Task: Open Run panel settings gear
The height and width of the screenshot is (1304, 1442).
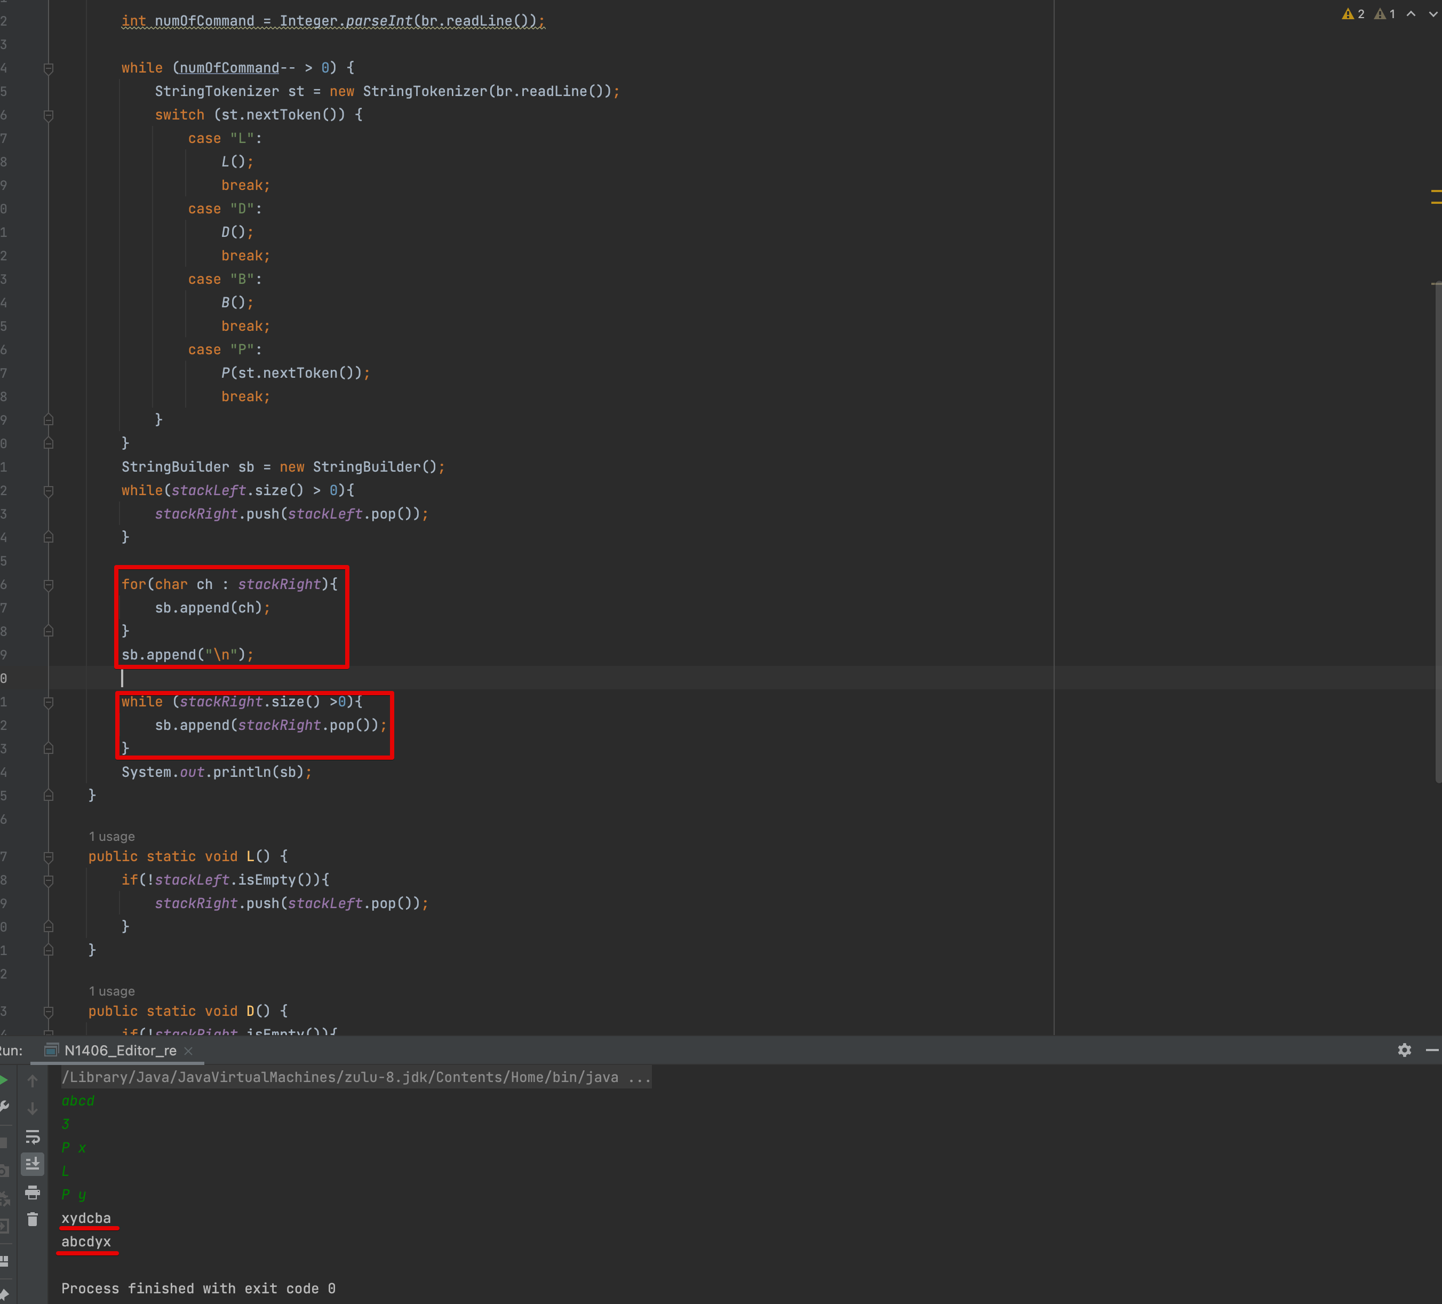Action: pos(1404,1050)
